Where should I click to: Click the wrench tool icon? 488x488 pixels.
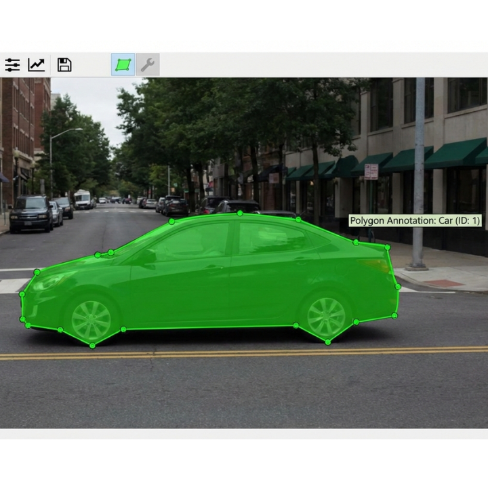[x=148, y=65]
